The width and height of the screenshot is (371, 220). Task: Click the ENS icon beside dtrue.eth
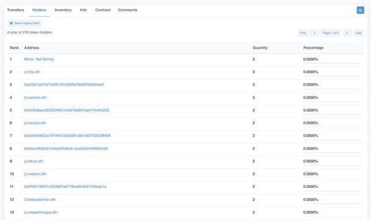pyautogui.click(x=26, y=162)
